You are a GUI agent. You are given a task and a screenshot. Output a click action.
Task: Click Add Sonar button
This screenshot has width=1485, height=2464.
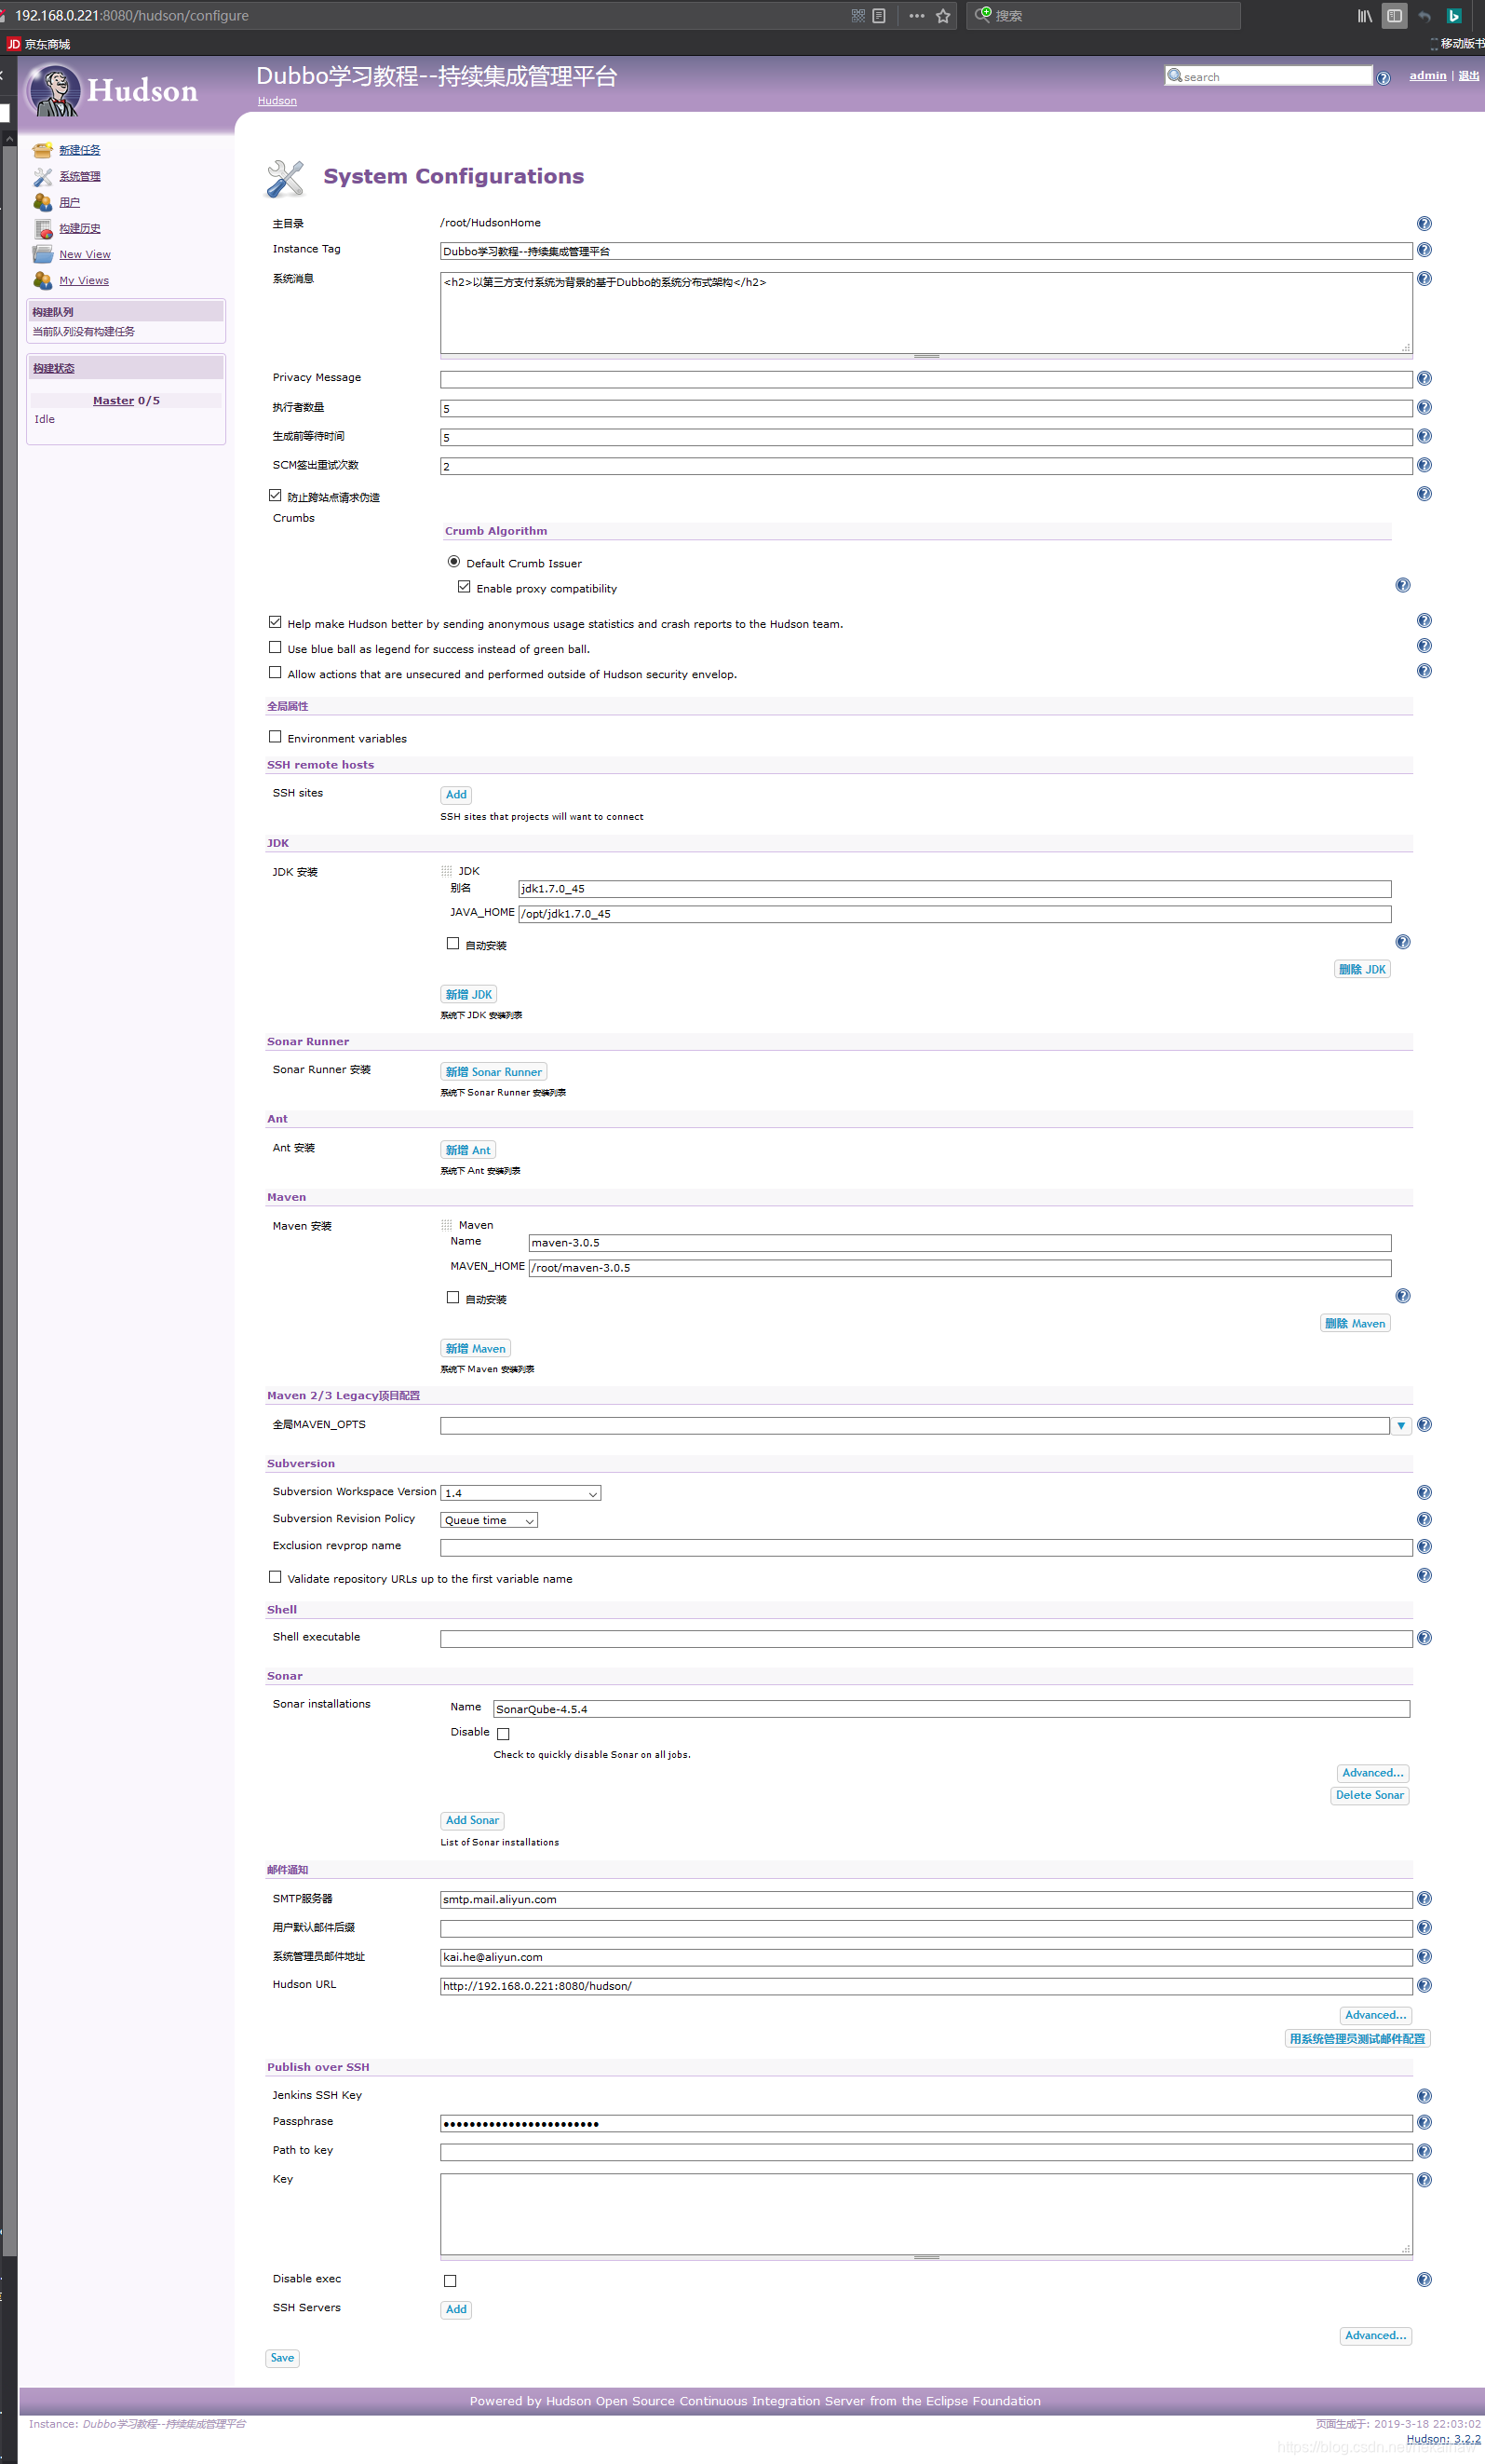coord(472,1820)
